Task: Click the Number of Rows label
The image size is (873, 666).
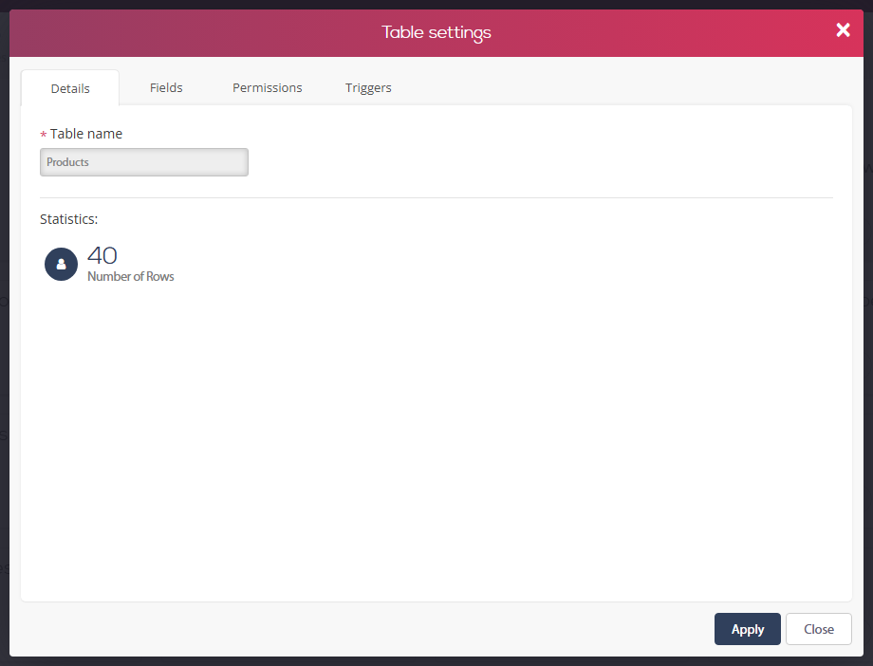Action: coord(131,276)
